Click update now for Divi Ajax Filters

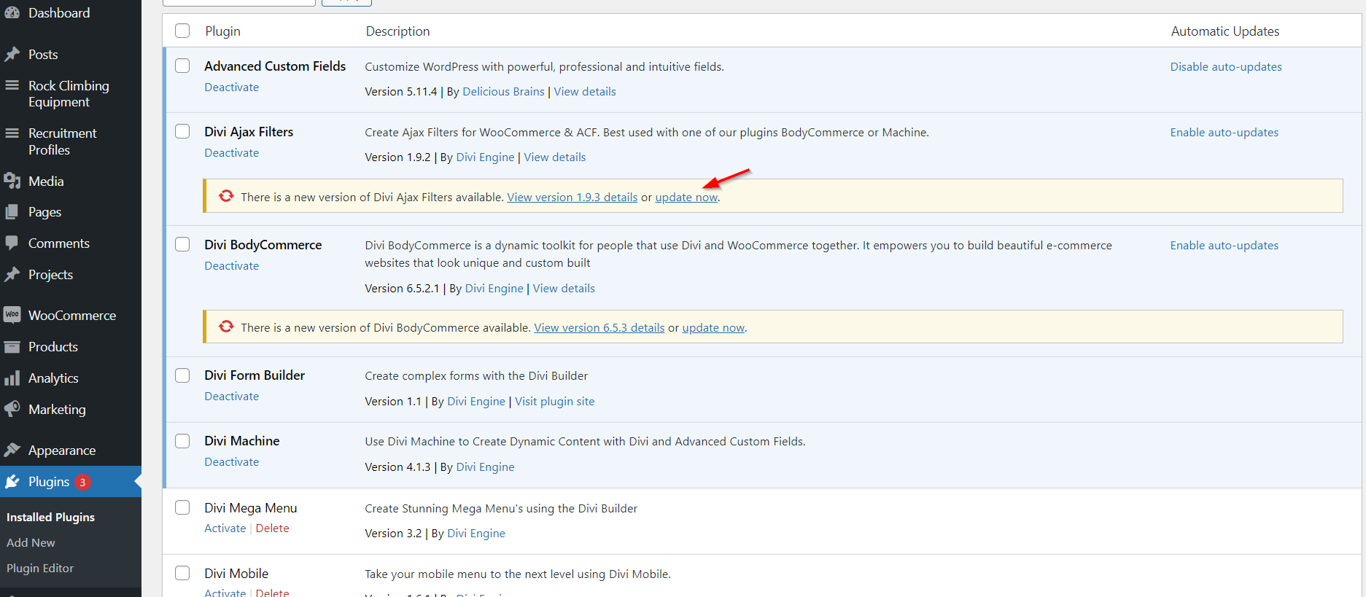click(x=686, y=198)
